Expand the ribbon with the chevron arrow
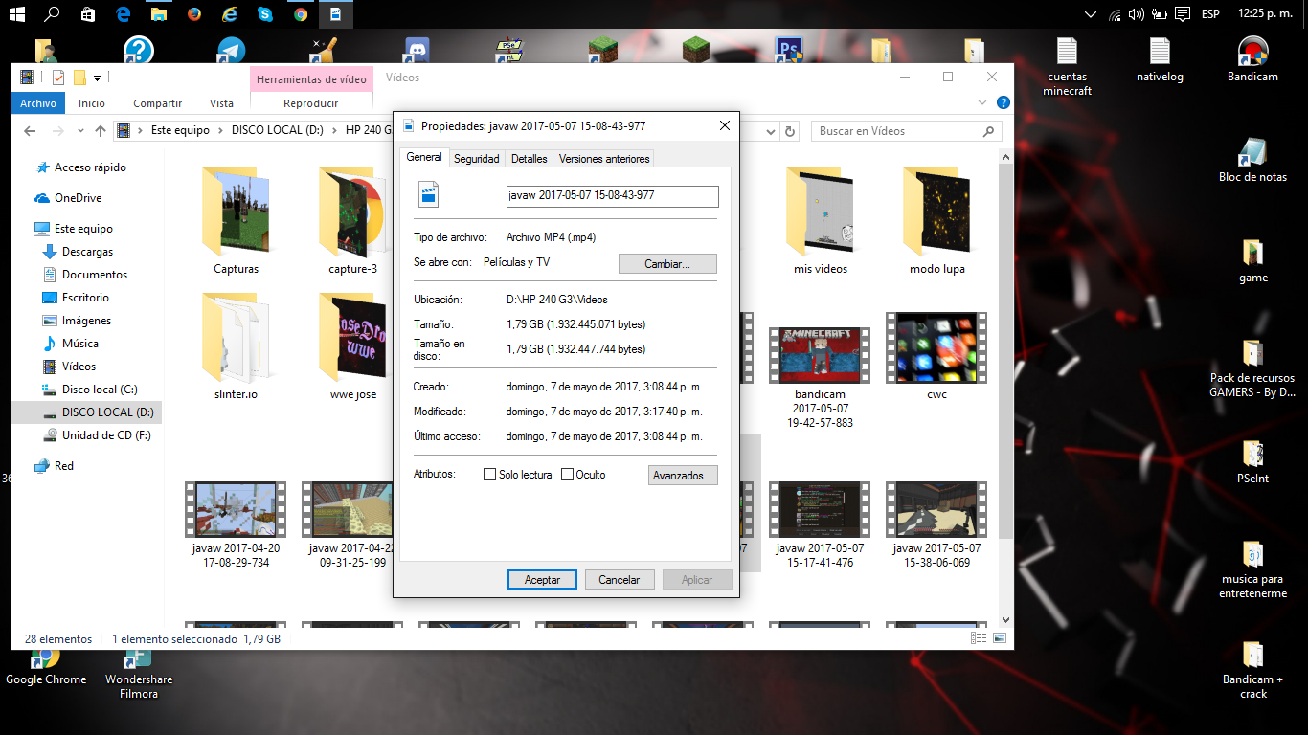This screenshot has width=1308, height=735. point(983,103)
